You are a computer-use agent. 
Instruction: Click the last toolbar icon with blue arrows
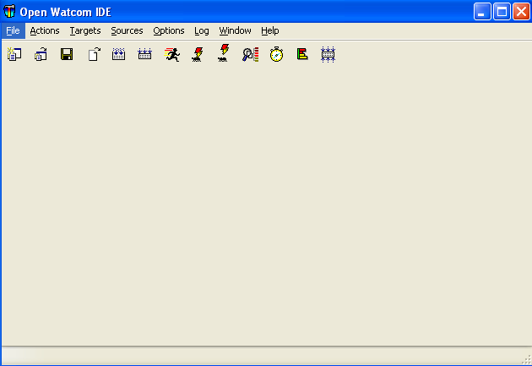pos(328,54)
